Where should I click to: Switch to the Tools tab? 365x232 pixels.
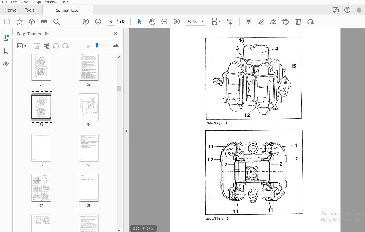tap(30, 10)
